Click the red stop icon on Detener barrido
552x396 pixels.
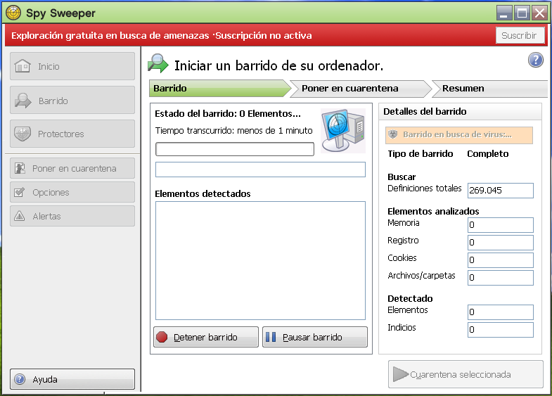(162, 337)
